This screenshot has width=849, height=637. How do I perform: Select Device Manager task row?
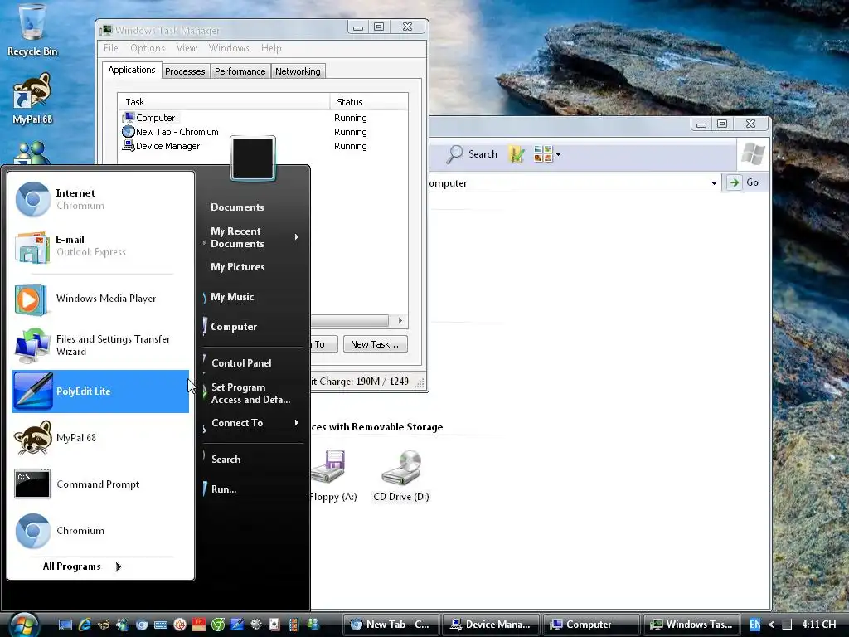pos(263,146)
